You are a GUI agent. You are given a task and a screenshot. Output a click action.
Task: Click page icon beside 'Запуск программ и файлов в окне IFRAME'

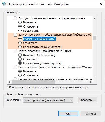[15, 51]
